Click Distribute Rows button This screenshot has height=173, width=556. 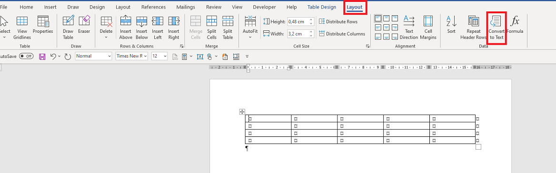click(338, 21)
